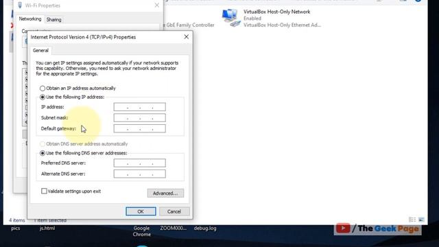
Task: Close the IPv4 Properties dialog window
Action: point(186,37)
